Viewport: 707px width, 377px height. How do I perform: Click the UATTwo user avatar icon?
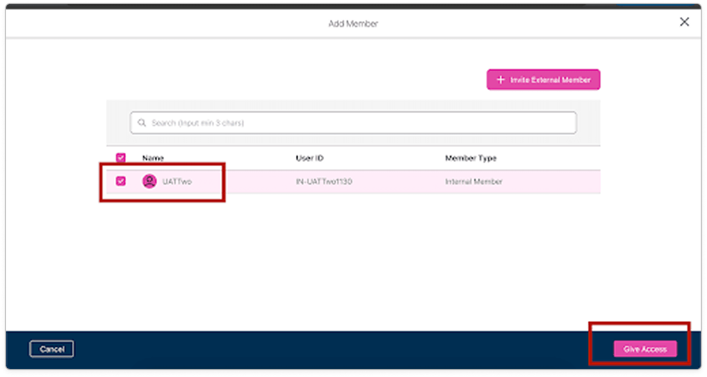tap(149, 181)
